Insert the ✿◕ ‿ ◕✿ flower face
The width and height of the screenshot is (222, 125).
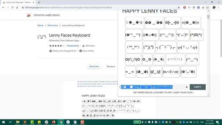154,23
